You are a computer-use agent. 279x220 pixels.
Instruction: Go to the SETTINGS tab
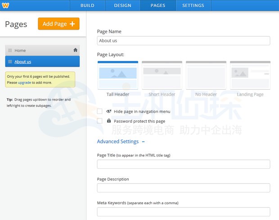[x=193, y=5]
